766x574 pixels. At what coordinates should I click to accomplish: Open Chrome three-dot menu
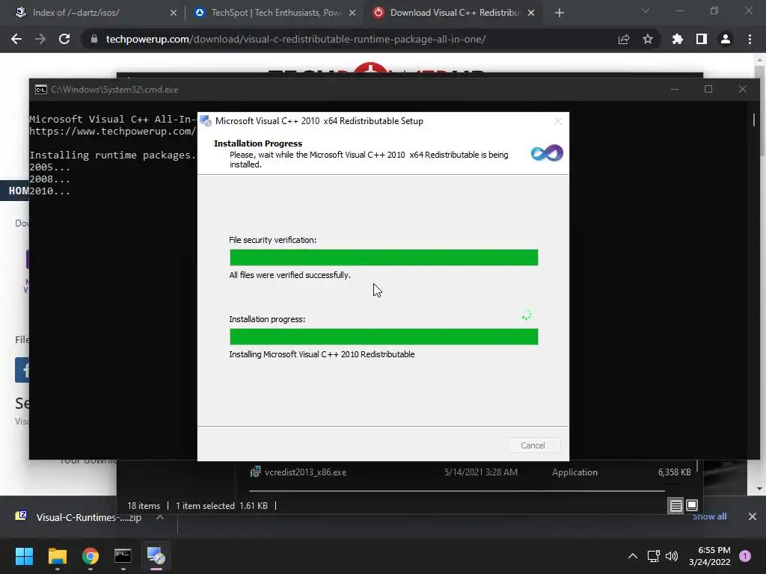coord(750,40)
